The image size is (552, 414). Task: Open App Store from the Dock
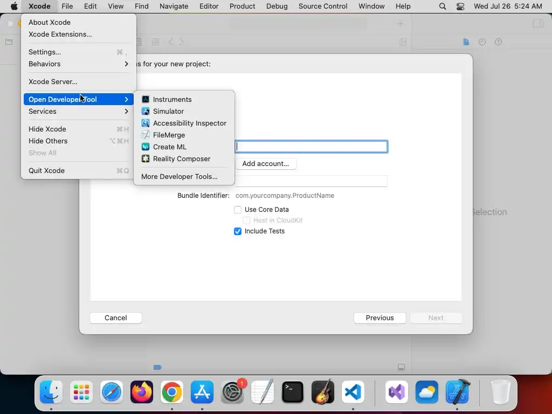pyautogui.click(x=202, y=392)
